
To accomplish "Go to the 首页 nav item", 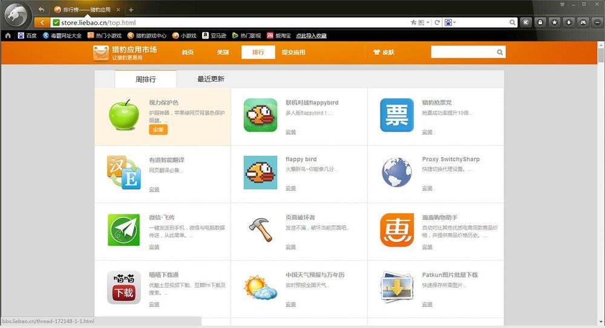I will coord(188,52).
